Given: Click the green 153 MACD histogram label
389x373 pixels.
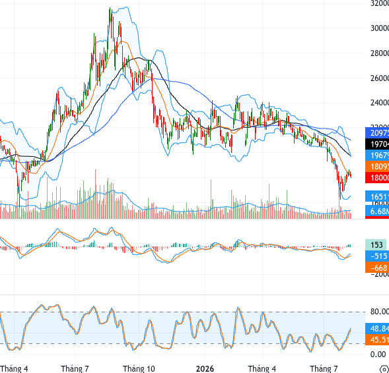Looking at the screenshot, I should pyautogui.click(x=376, y=244).
